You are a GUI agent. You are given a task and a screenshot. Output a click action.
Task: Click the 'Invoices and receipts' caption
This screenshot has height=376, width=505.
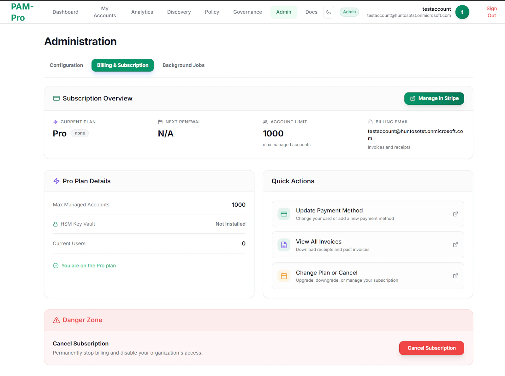pyautogui.click(x=389, y=147)
